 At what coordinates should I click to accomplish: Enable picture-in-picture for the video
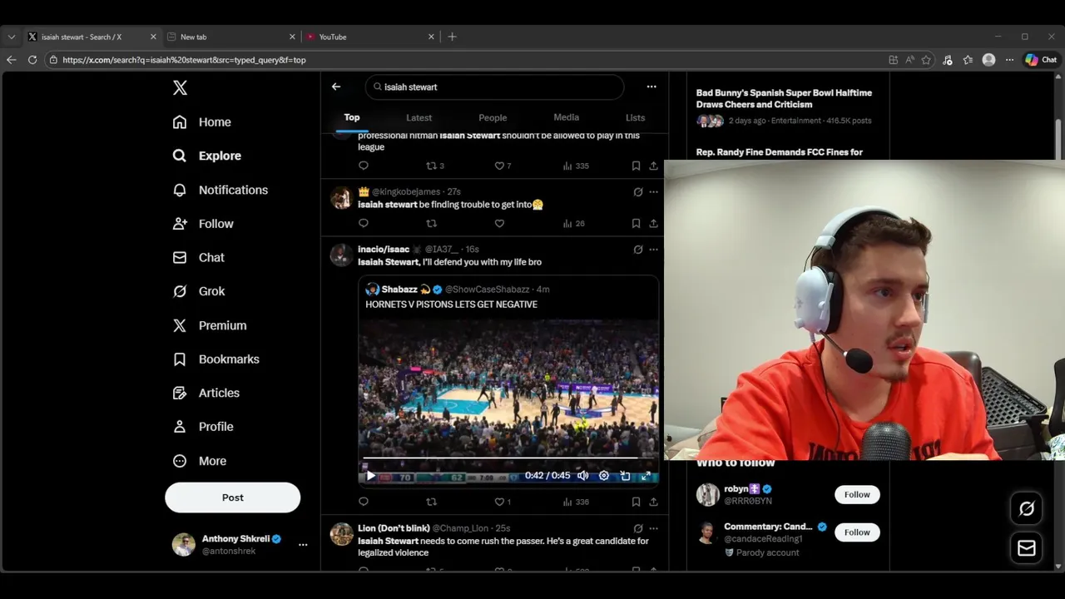(x=625, y=476)
